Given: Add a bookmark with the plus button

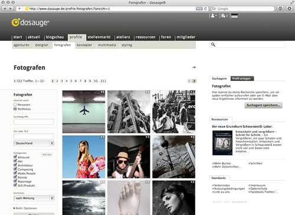Looking at the screenshot, I should click(19, 8).
